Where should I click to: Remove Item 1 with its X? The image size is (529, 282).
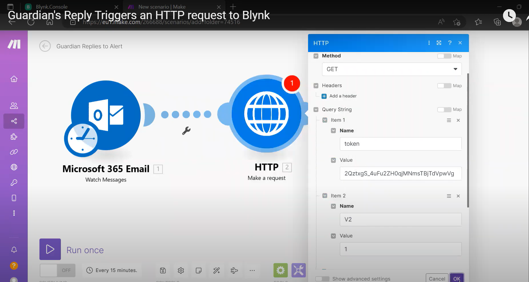point(458,120)
